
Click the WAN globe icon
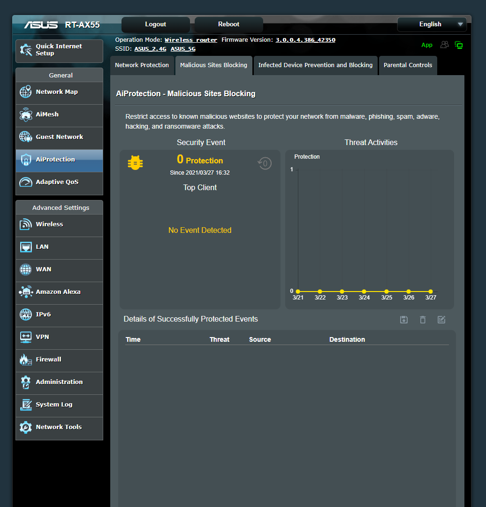(25, 269)
